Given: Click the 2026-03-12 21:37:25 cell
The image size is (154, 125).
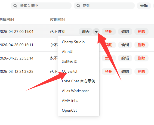Looking at the screenshot, I should pos(17,71).
